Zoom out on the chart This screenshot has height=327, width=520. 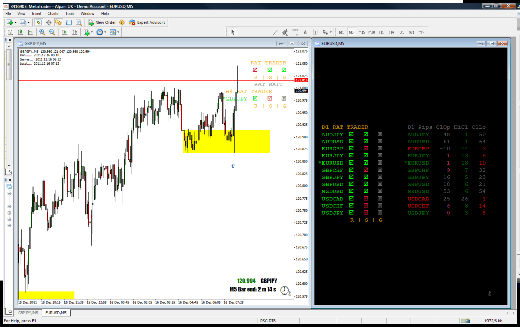pos(52,32)
